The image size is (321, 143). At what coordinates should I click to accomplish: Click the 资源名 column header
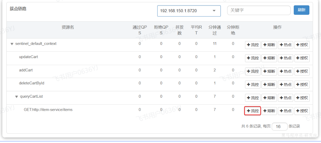point(68,27)
